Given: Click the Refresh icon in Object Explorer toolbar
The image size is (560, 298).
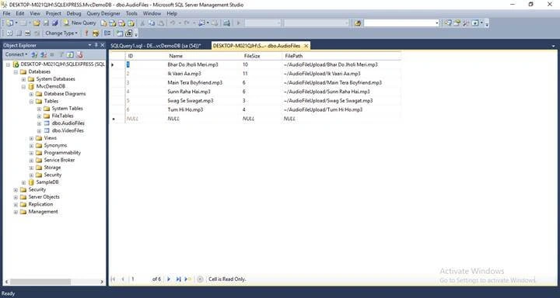Looking at the screenshot, I should [70, 54].
